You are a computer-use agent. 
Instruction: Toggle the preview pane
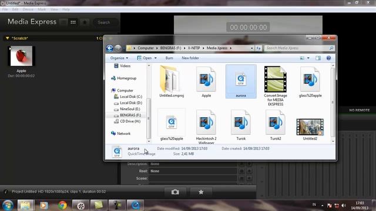(318, 58)
